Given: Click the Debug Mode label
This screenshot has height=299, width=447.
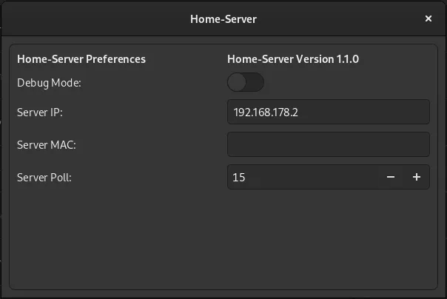Looking at the screenshot, I should click(49, 83).
